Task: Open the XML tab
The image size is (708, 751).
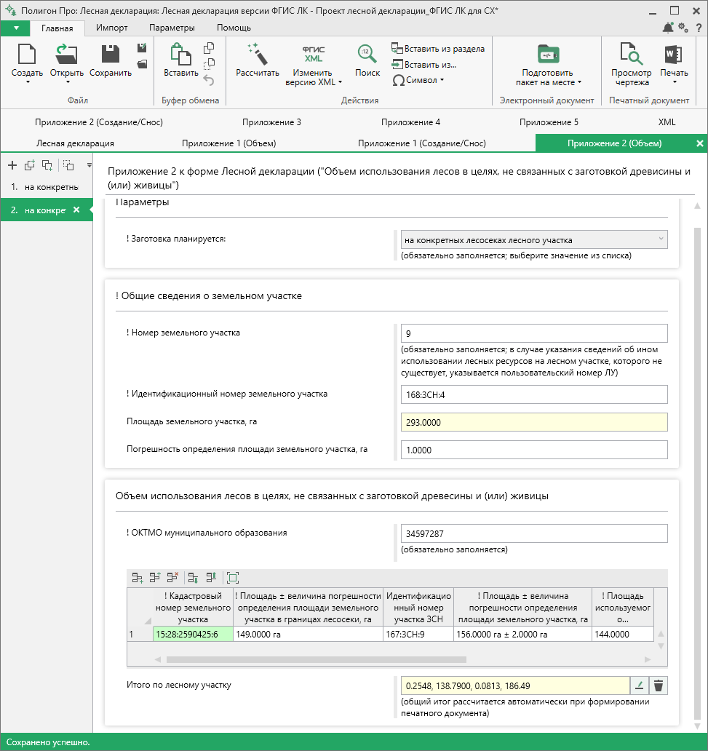Action: coord(667,122)
